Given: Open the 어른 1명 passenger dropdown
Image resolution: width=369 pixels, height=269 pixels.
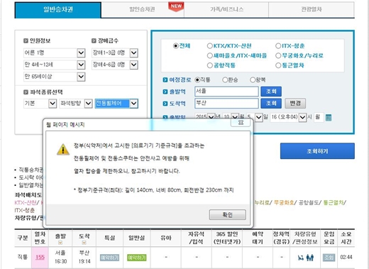Looking at the screenshot, I should (55, 53).
